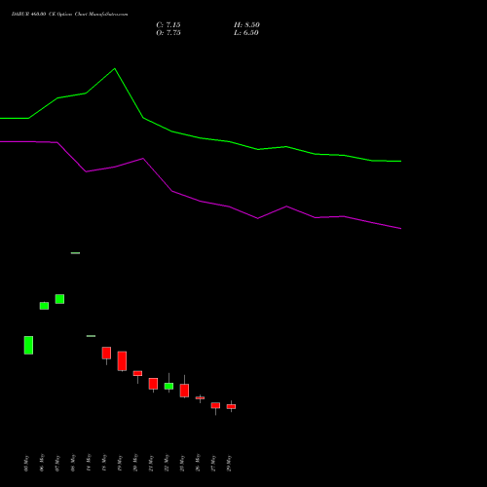Select the flat green dash candle above 08 May
The width and height of the screenshot is (487, 487).
click(75, 253)
